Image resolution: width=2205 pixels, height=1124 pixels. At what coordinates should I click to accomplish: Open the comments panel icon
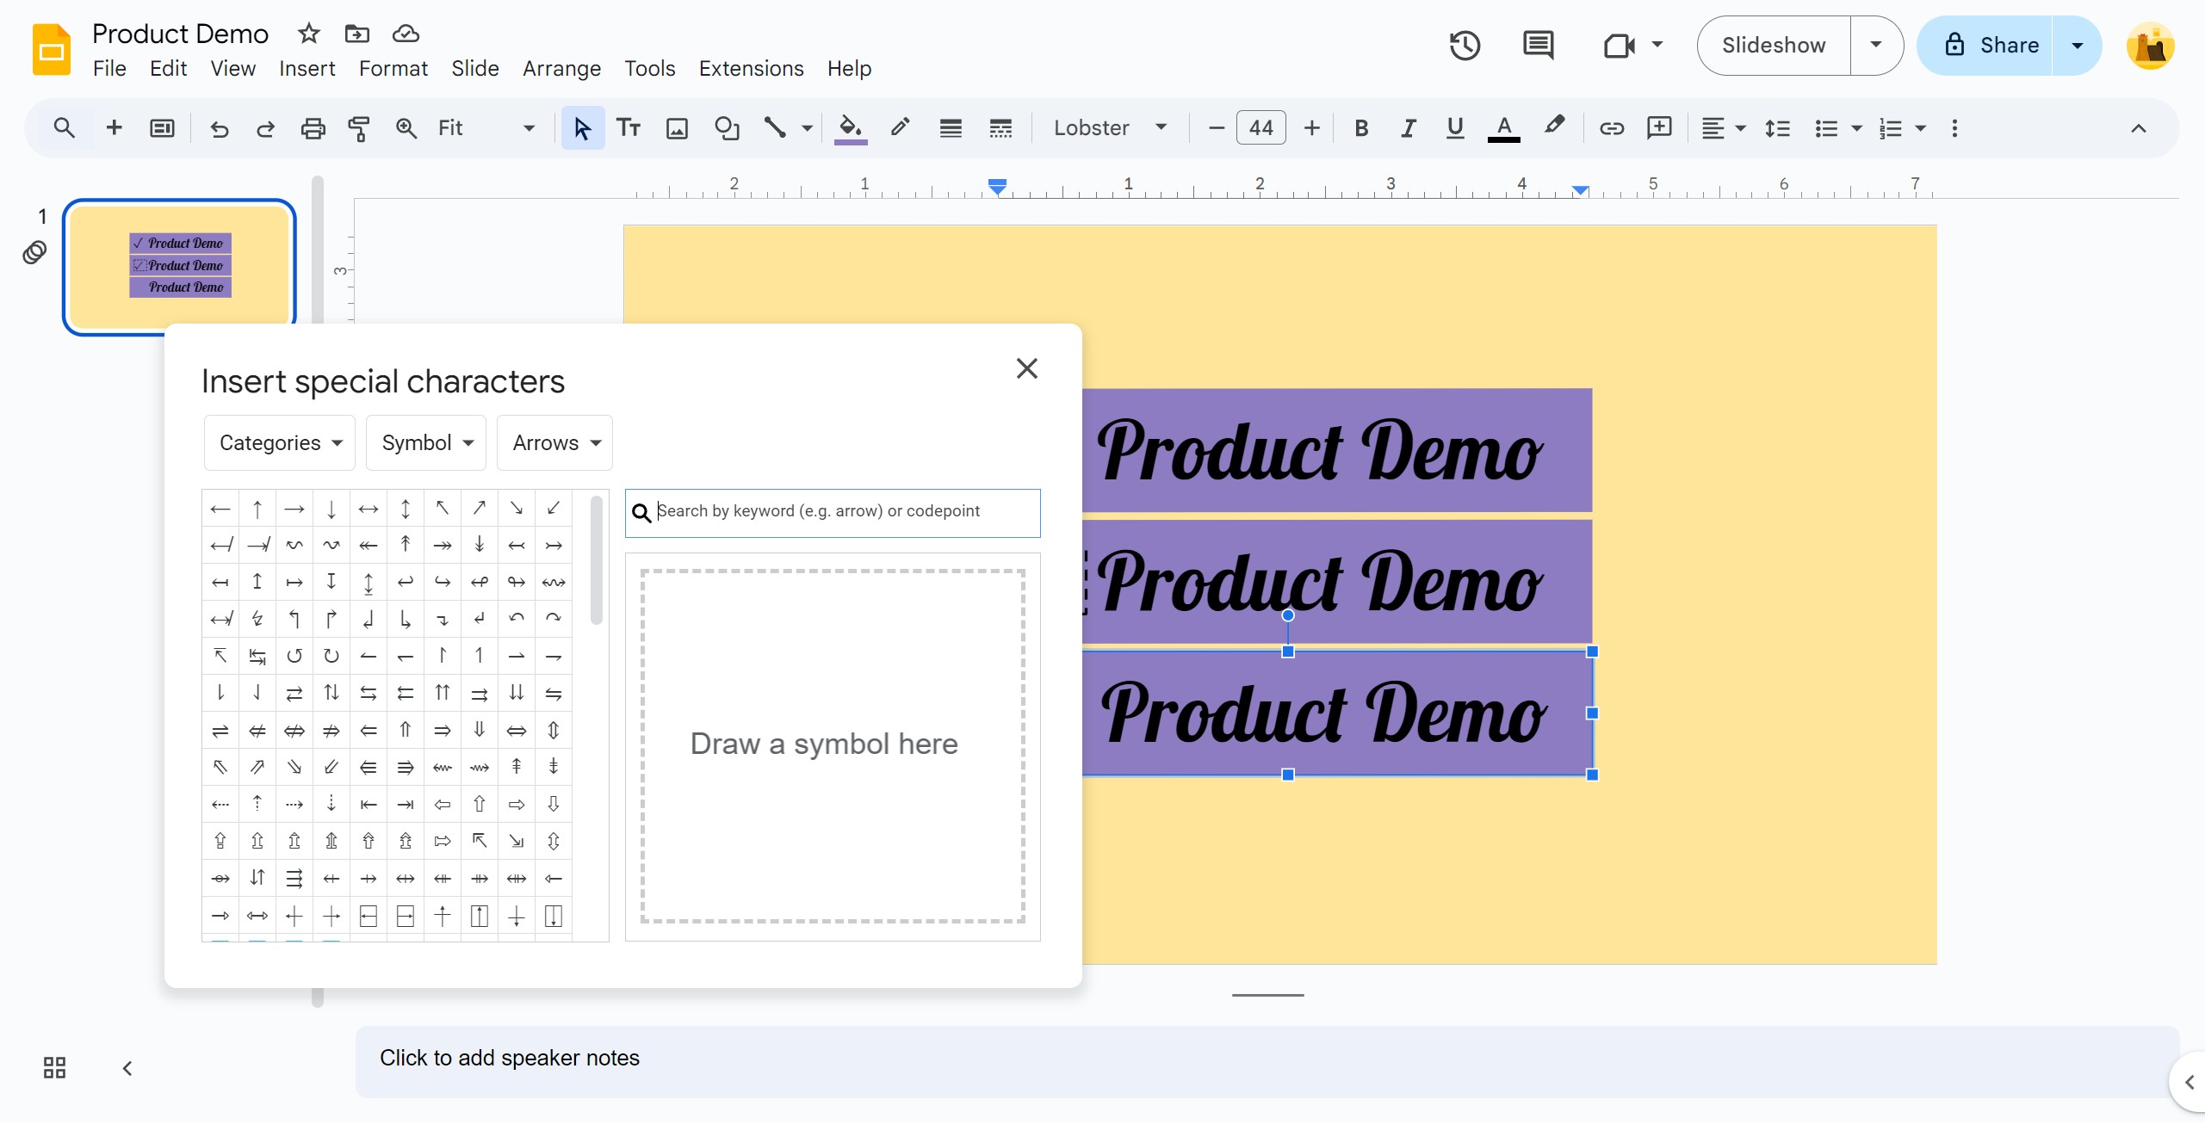tap(1538, 45)
